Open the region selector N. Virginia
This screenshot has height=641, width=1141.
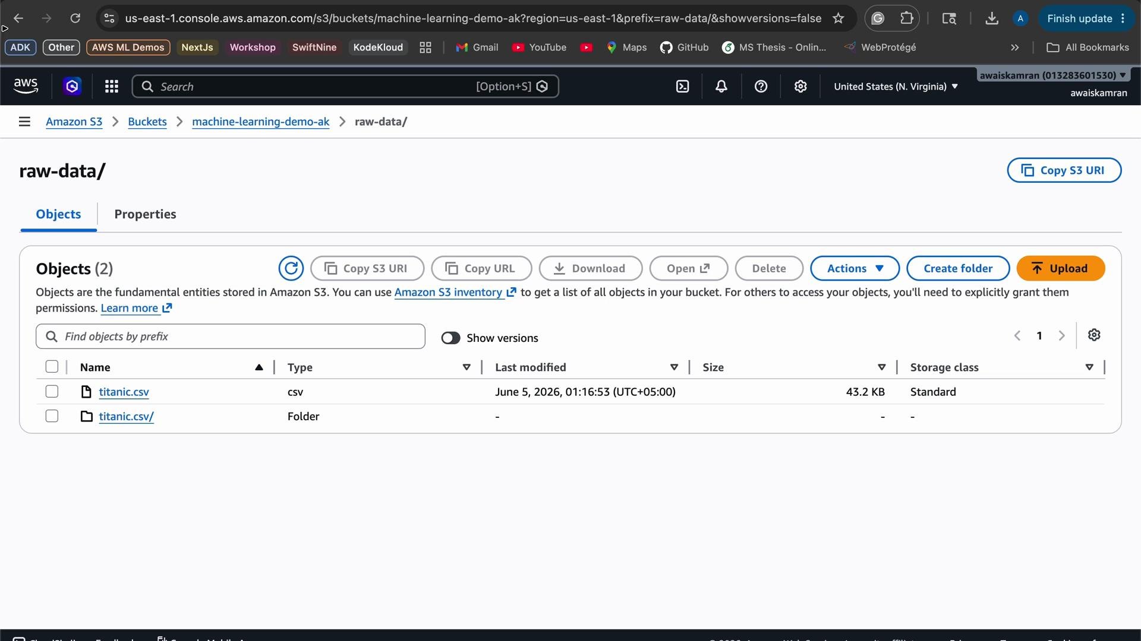(x=896, y=87)
